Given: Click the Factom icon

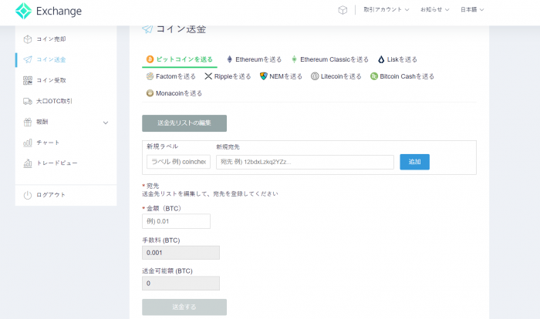Looking at the screenshot, I should point(150,76).
